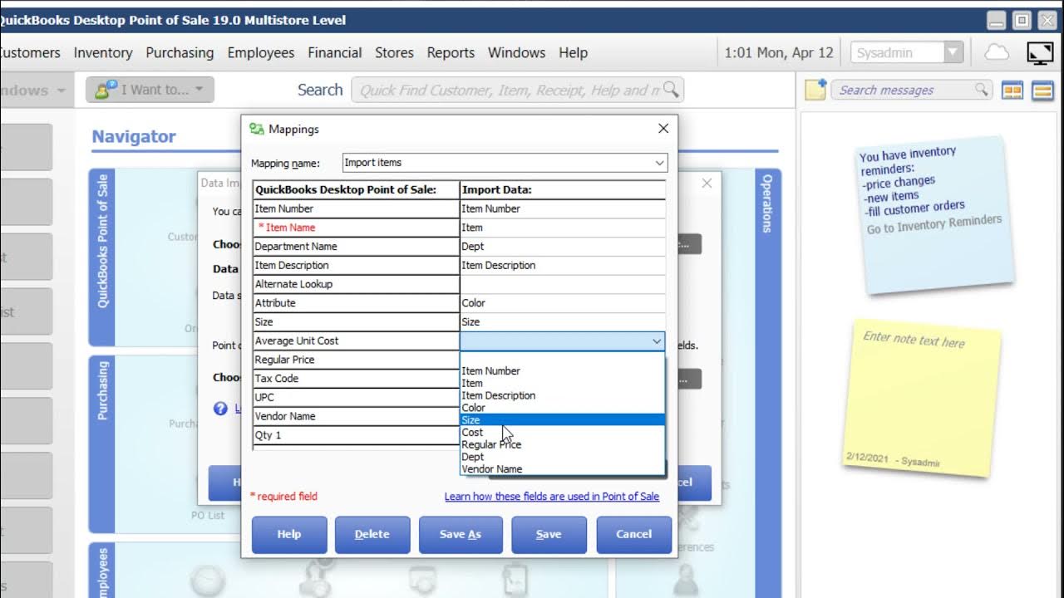Click Import Data cell for Department Name

[563, 247]
